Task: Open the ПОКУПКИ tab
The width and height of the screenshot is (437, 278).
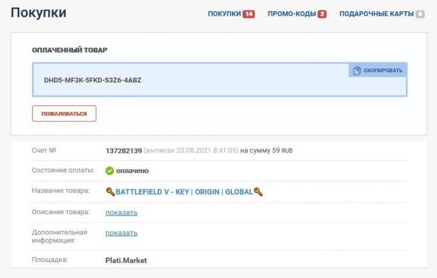Action: pyautogui.click(x=224, y=14)
